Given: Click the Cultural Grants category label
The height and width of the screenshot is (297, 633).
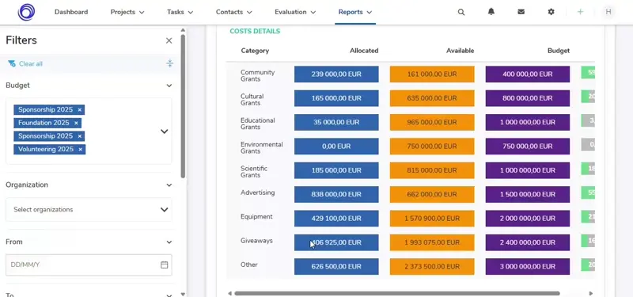Looking at the screenshot, I should click(x=252, y=100).
